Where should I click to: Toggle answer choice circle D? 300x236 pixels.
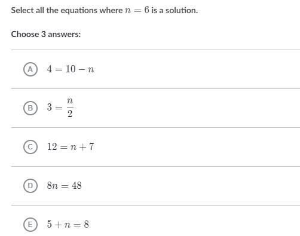(30, 186)
